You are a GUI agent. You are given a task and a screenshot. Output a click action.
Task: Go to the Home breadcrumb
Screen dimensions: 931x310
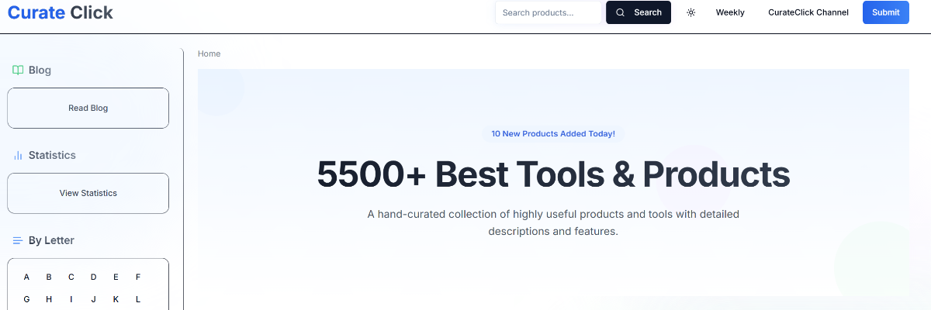pos(209,53)
